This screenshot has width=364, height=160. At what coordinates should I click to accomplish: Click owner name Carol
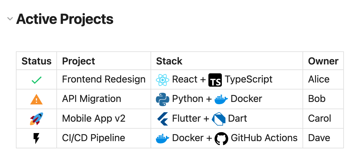[320, 118]
